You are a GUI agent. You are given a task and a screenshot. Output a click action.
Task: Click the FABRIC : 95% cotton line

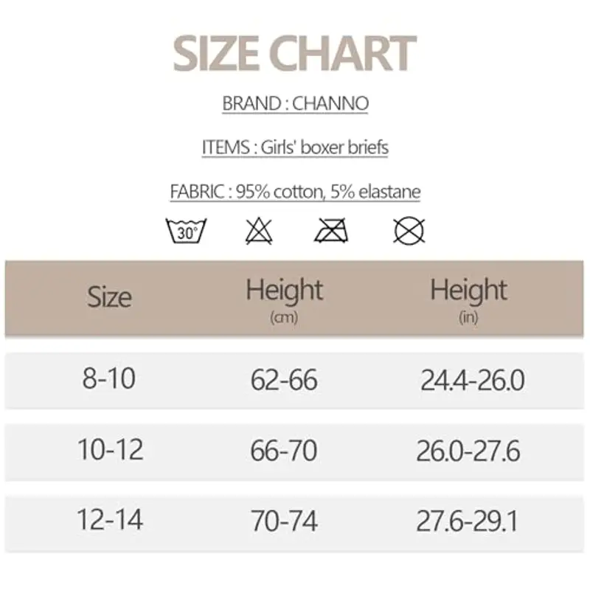pos(295,192)
